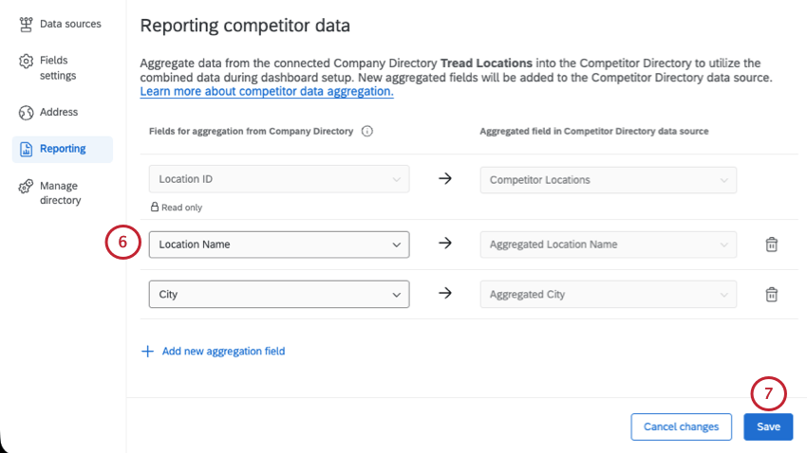Switch to the Address section
Screen dimensions: 807x453
pos(59,113)
